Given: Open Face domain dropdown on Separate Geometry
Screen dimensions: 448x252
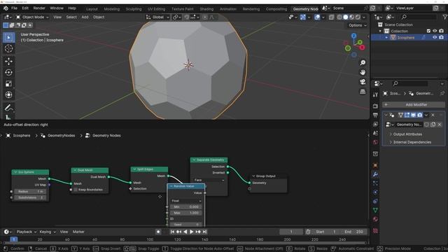Looking at the screenshot, I should (x=209, y=180).
